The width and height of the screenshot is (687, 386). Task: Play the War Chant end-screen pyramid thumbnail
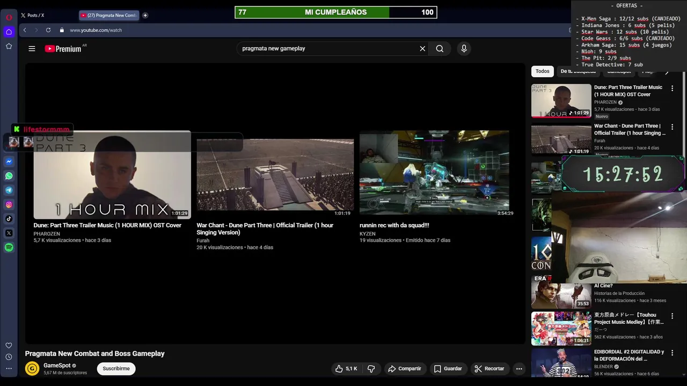[275, 175]
